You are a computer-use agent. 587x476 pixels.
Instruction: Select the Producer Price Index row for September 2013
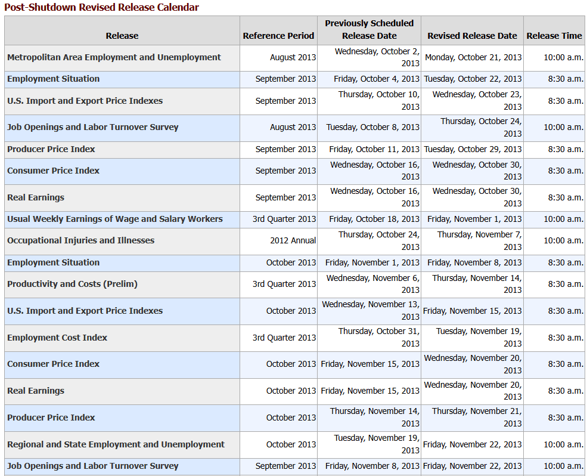pos(51,149)
